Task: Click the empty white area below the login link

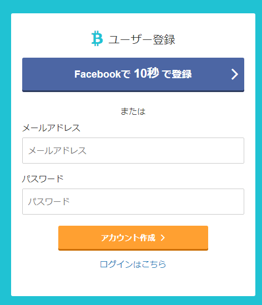Action: pos(133,283)
